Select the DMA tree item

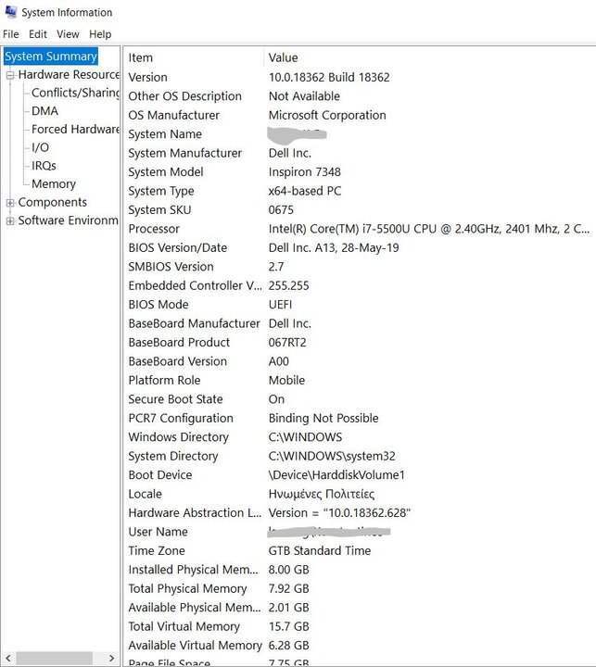coord(44,111)
